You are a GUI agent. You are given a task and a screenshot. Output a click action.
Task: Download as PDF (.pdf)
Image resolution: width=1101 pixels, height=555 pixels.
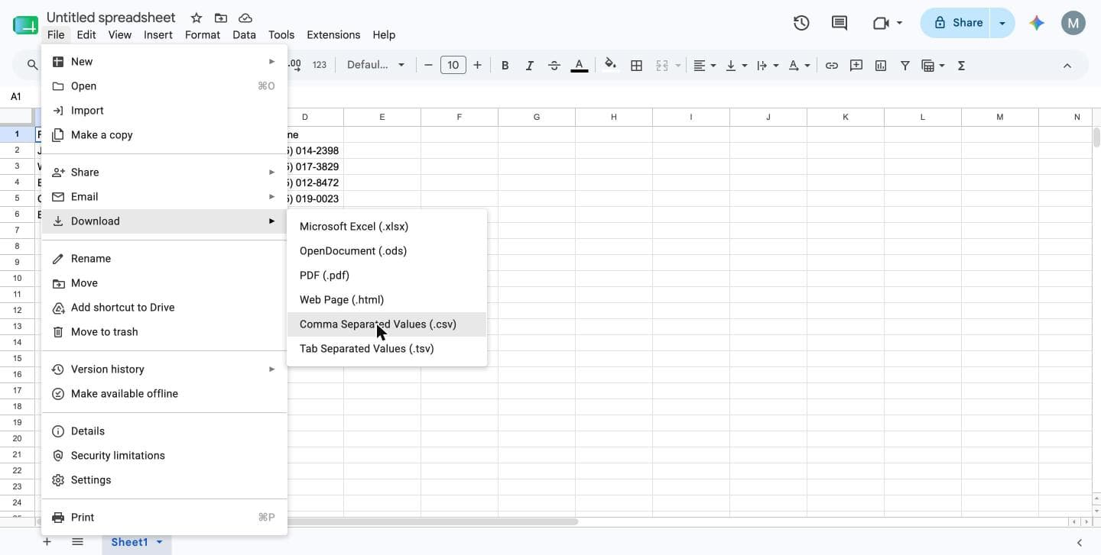387,276
